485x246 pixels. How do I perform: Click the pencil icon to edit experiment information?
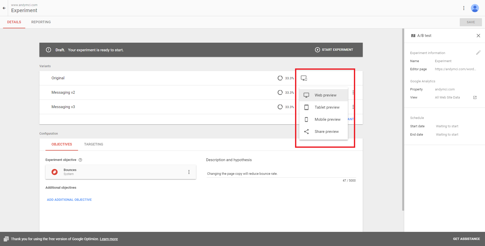[x=478, y=53]
